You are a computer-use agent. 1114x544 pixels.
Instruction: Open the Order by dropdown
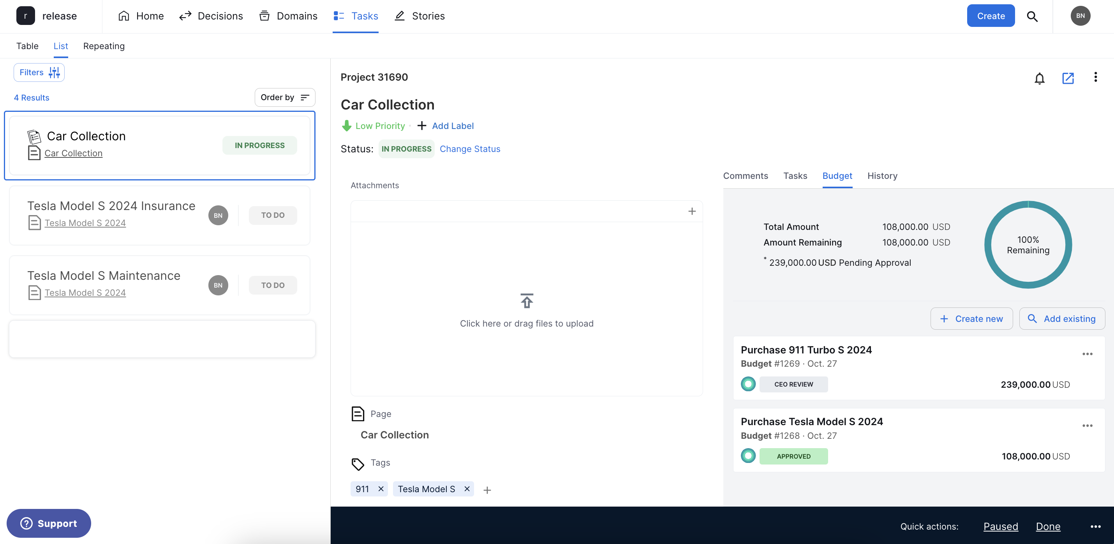pyautogui.click(x=285, y=97)
